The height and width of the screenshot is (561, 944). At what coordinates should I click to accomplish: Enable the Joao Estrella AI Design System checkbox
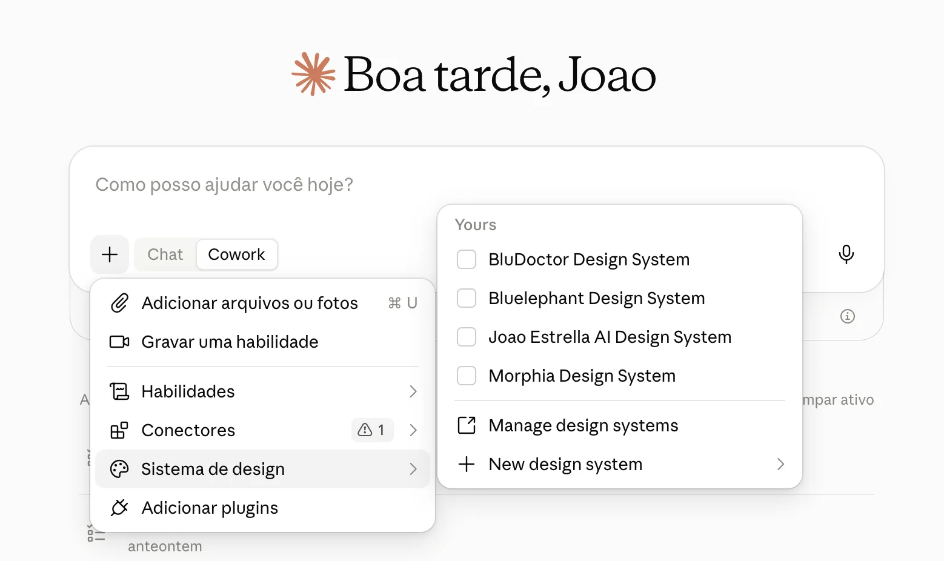[467, 337]
